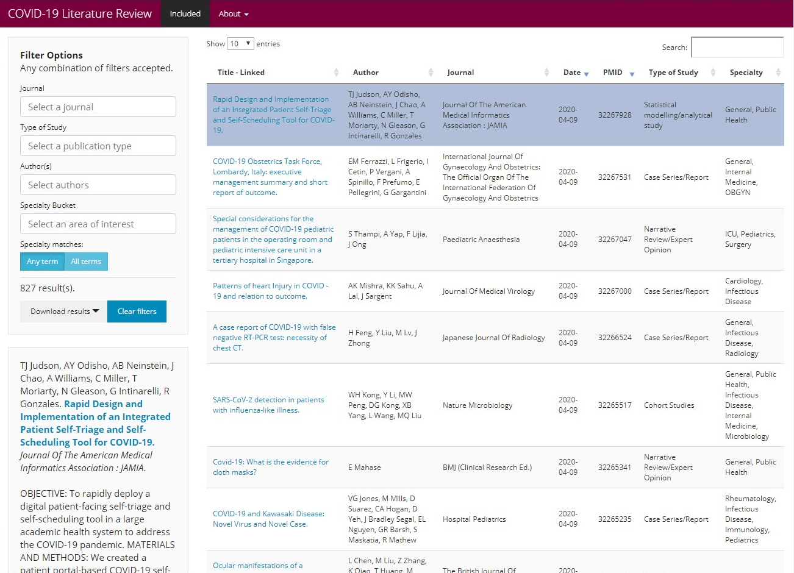Image resolution: width=794 pixels, height=573 pixels.
Task: Expand the 'Select an area of interest' dropdown
Action: (98, 224)
